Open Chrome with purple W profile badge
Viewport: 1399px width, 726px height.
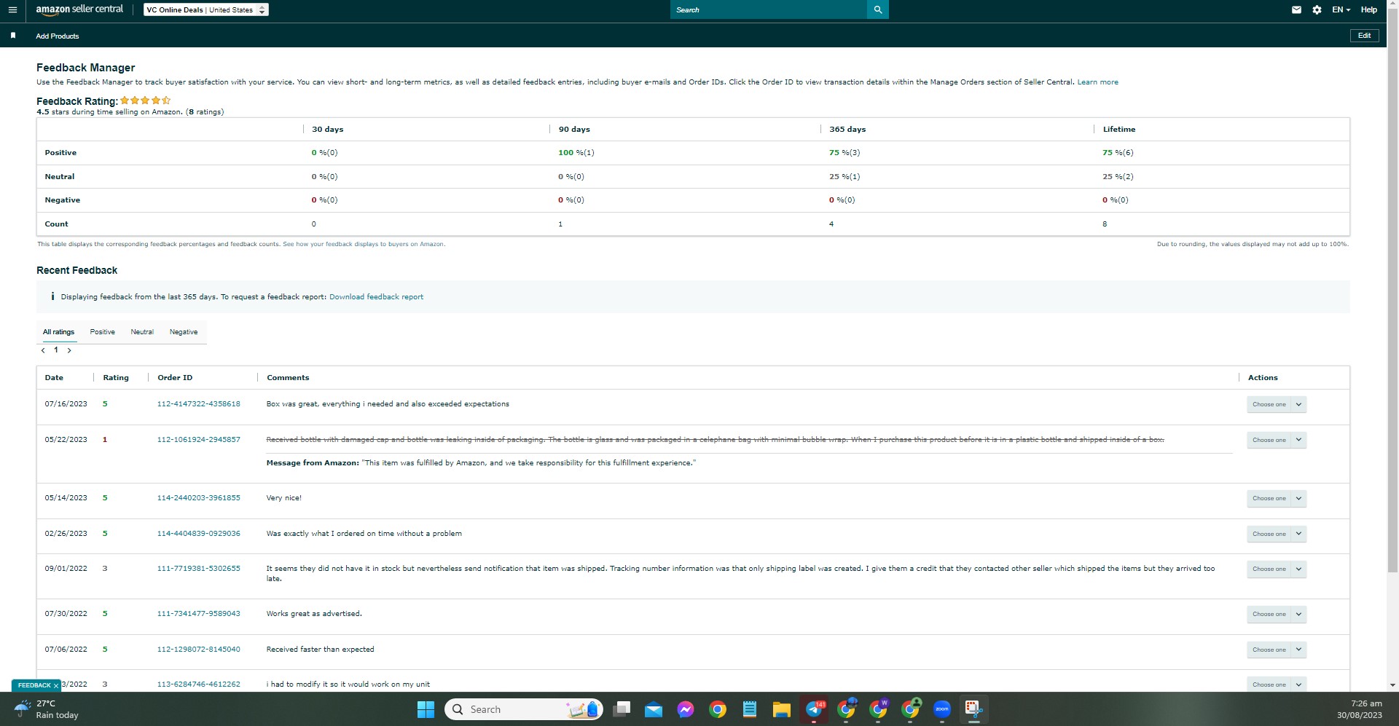pos(878,709)
